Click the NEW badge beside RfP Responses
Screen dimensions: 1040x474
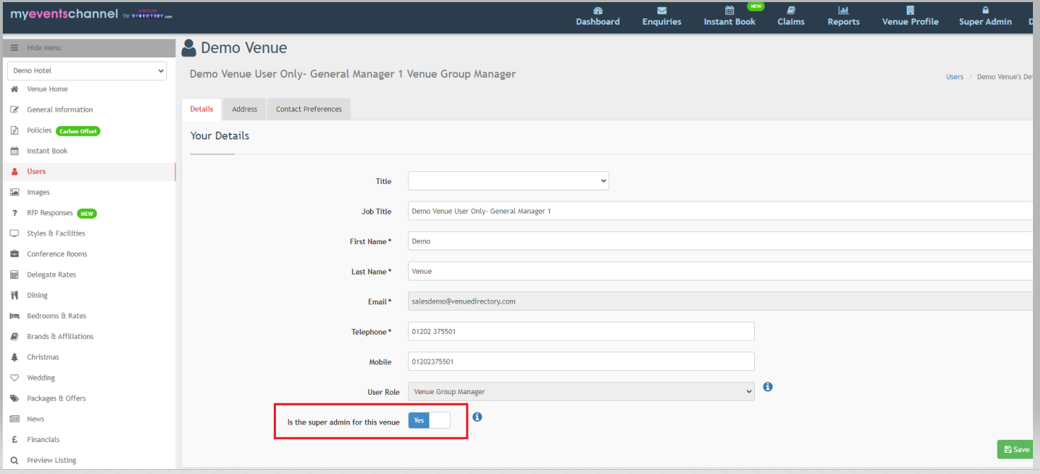pos(87,213)
